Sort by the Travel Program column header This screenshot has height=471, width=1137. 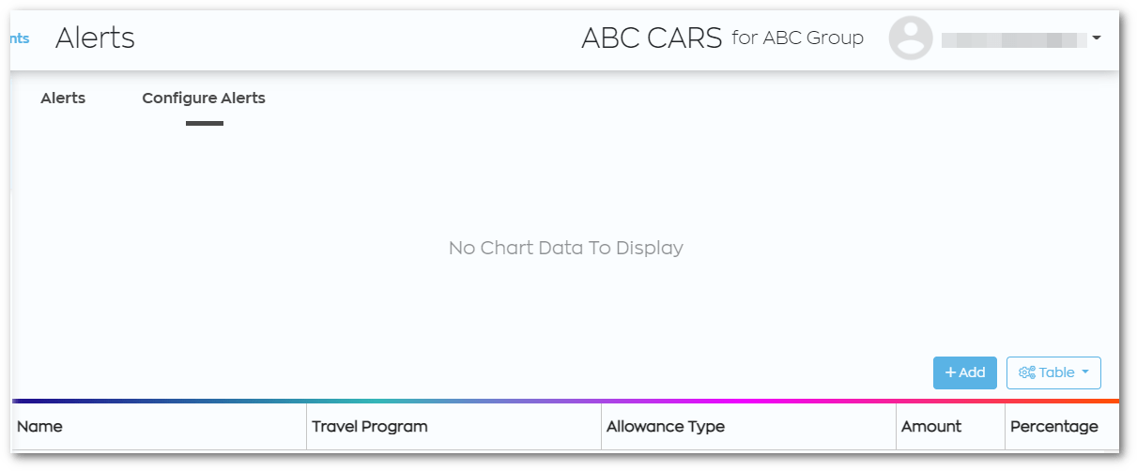click(370, 426)
